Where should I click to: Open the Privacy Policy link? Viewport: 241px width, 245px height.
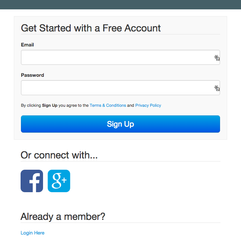148,105
